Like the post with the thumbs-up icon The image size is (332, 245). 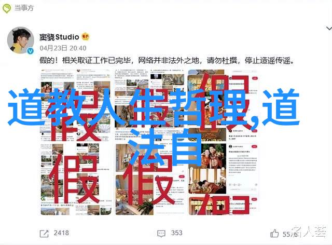274,234
